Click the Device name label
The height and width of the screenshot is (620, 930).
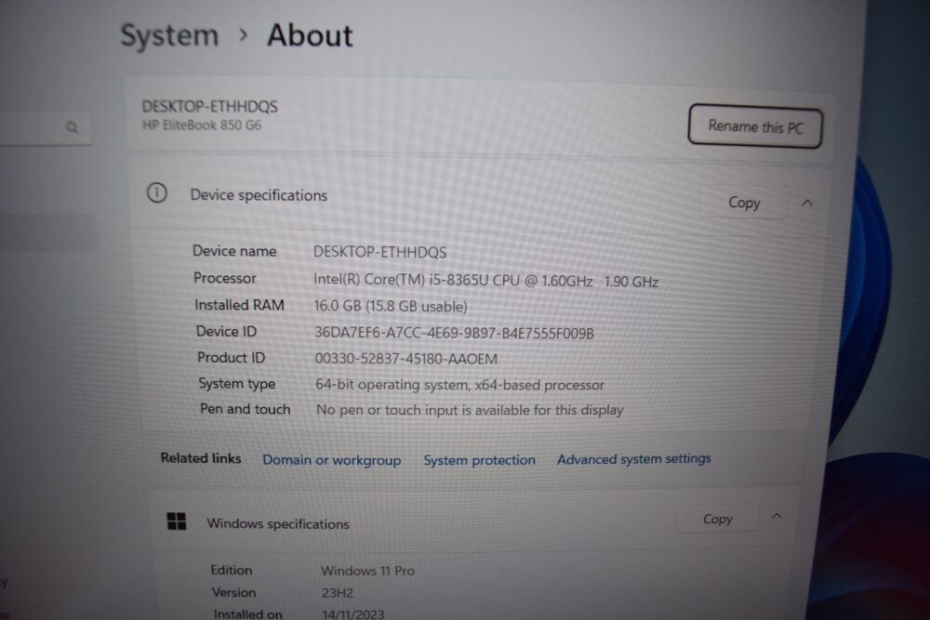click(234, 251)
